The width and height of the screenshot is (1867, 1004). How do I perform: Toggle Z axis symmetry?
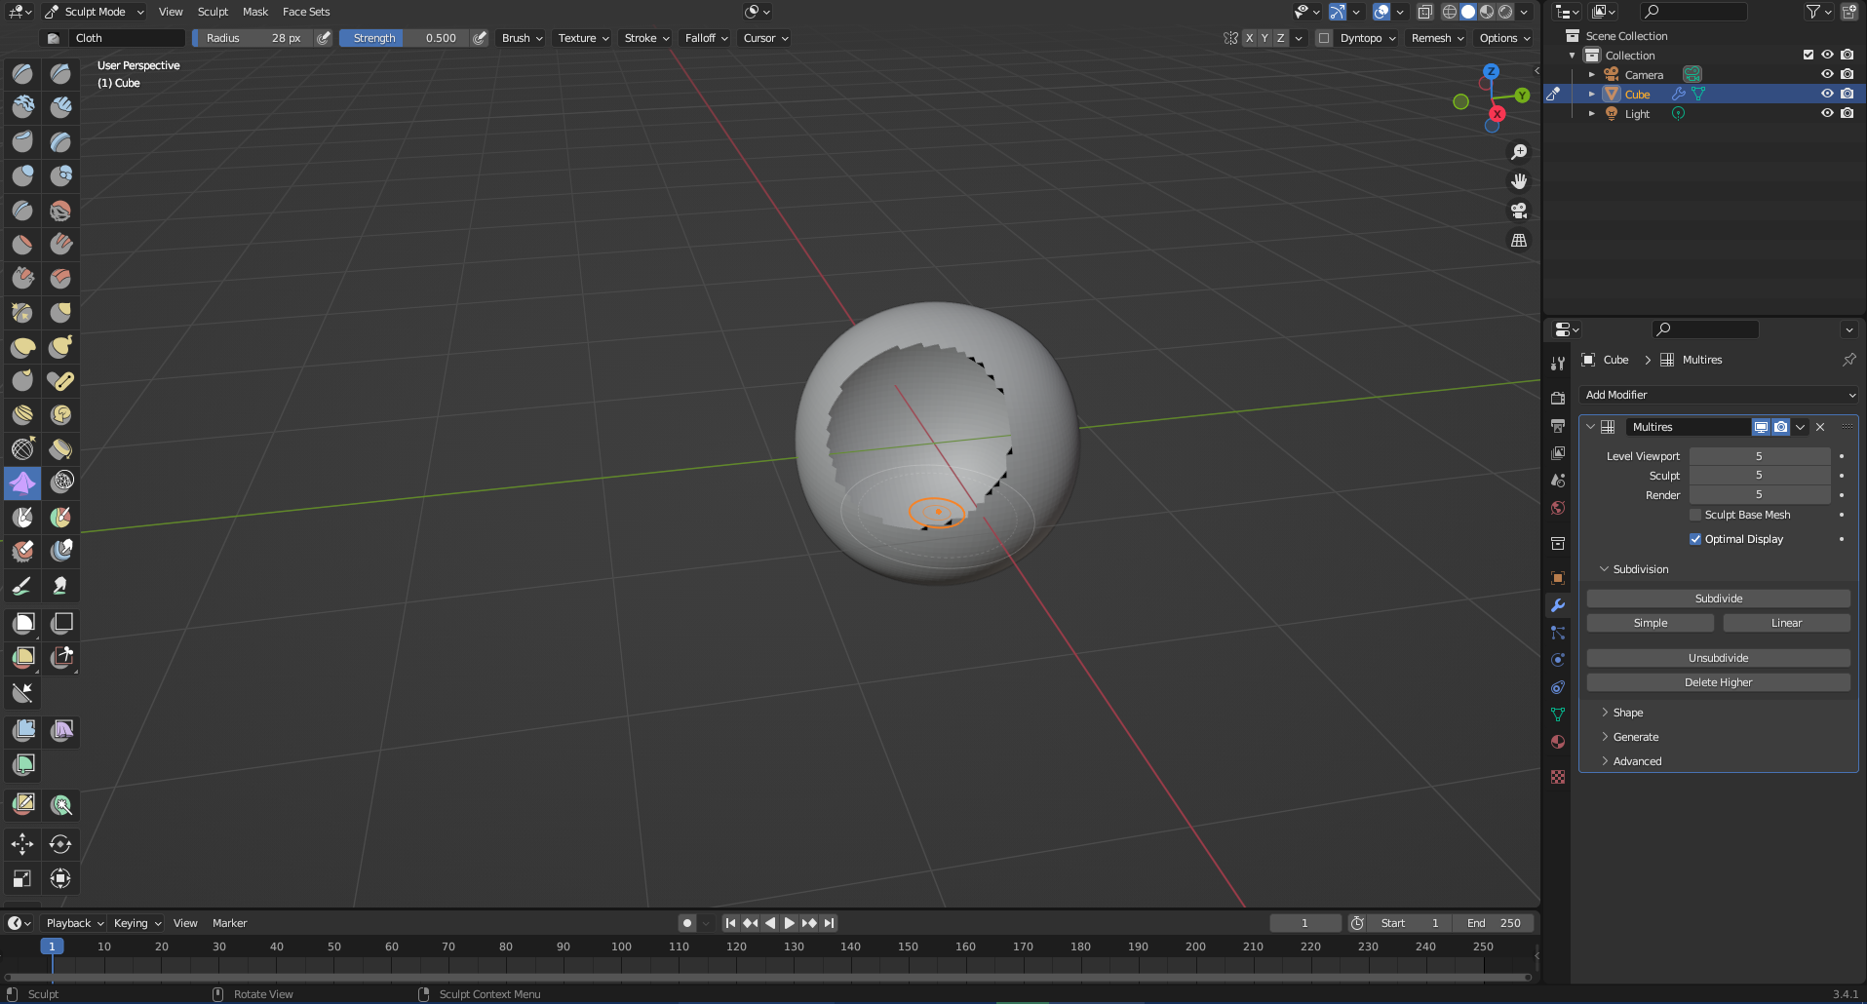[x=1280, y=38]
